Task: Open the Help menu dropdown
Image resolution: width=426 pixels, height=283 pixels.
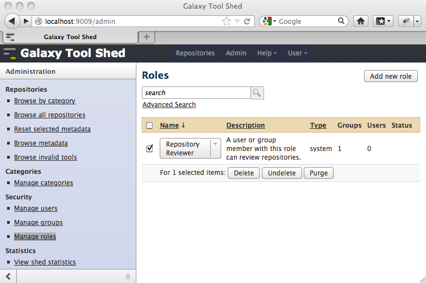Action: pyautogui.click(x=267, y=53)
